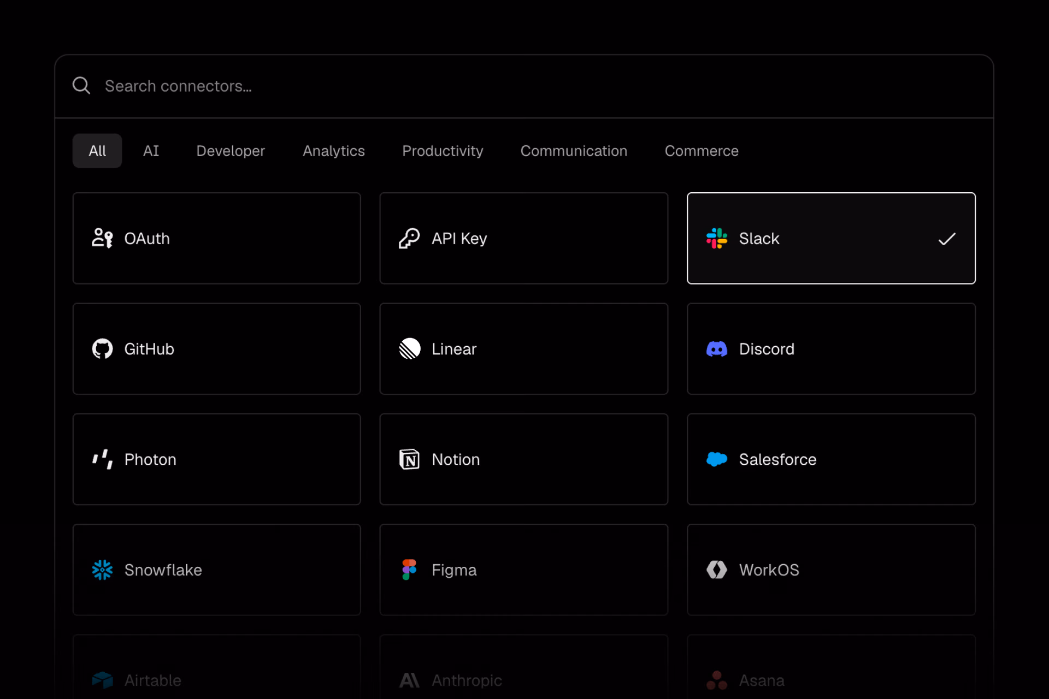Click the Asana logo icon
This screenshot has width=1049, height=699.
(x=717, y=680)
